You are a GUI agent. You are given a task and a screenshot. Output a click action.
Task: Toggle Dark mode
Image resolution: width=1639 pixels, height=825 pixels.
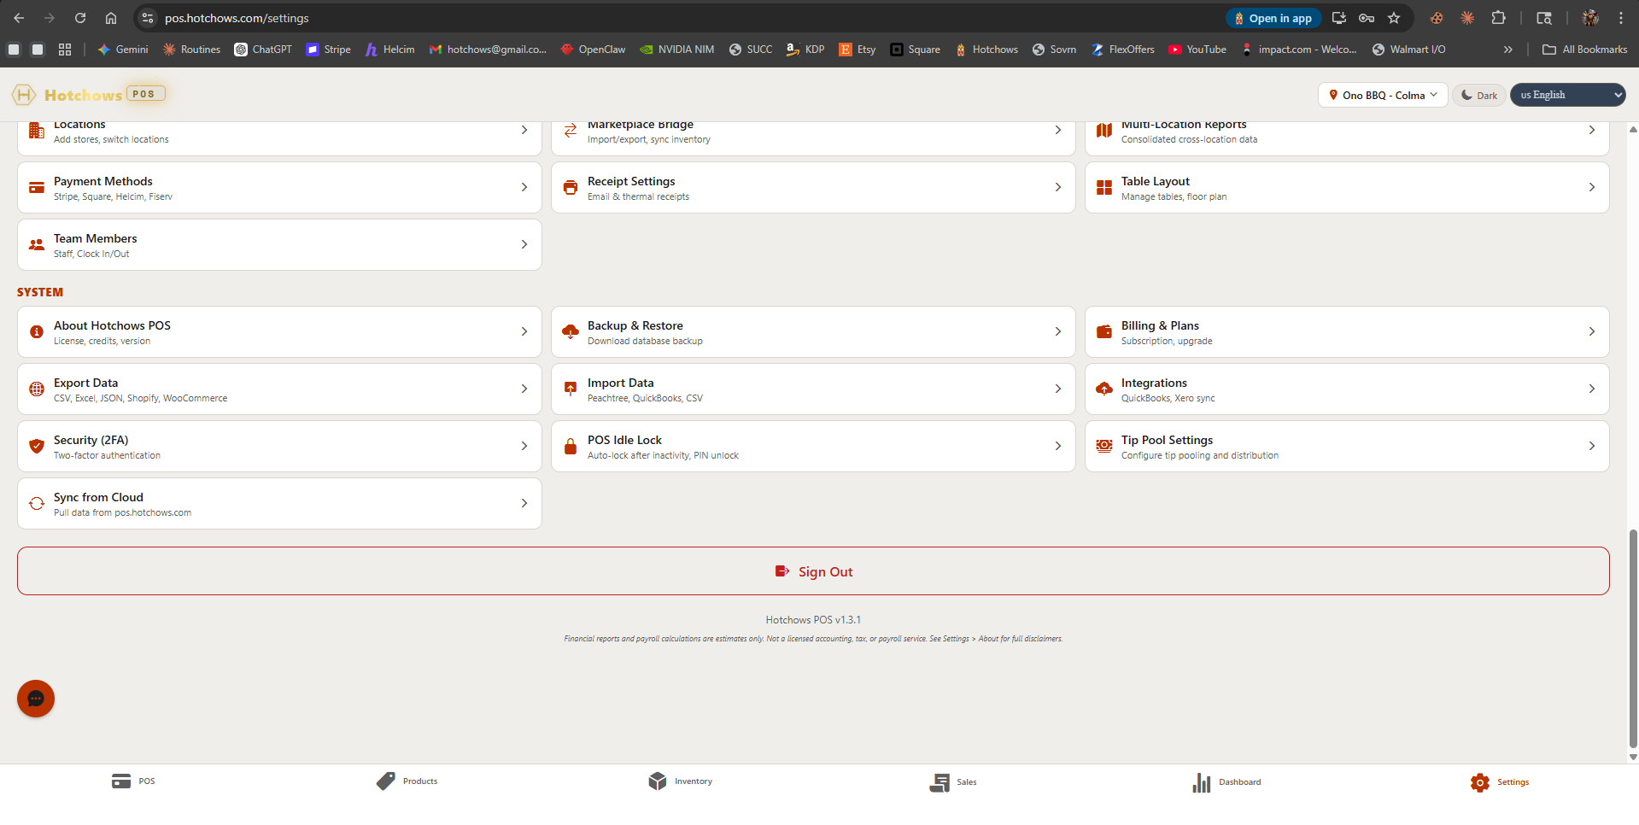pos(1479,95)
